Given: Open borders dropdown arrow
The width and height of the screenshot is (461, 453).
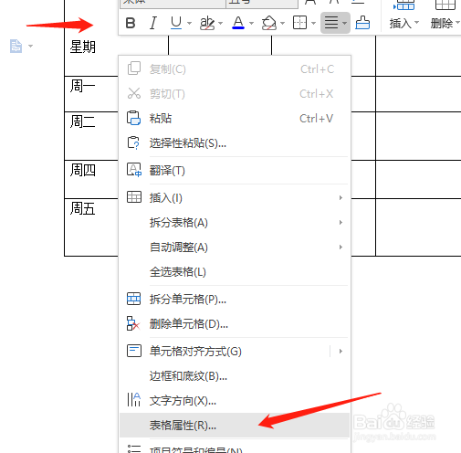Looking at the screenshot, I should click(313, 23).
